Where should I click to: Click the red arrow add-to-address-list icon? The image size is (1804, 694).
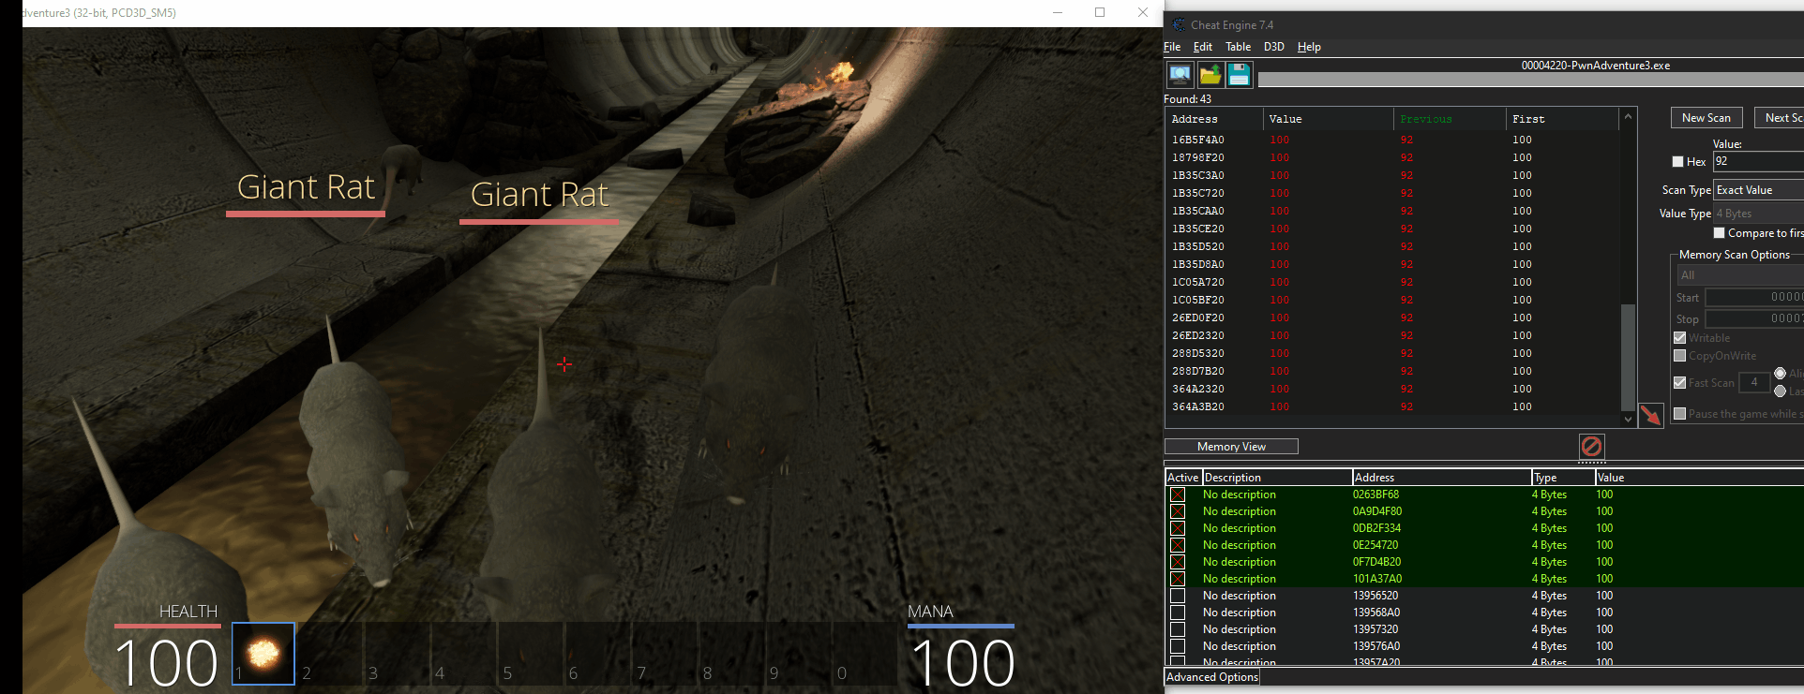pos(1650,415)
